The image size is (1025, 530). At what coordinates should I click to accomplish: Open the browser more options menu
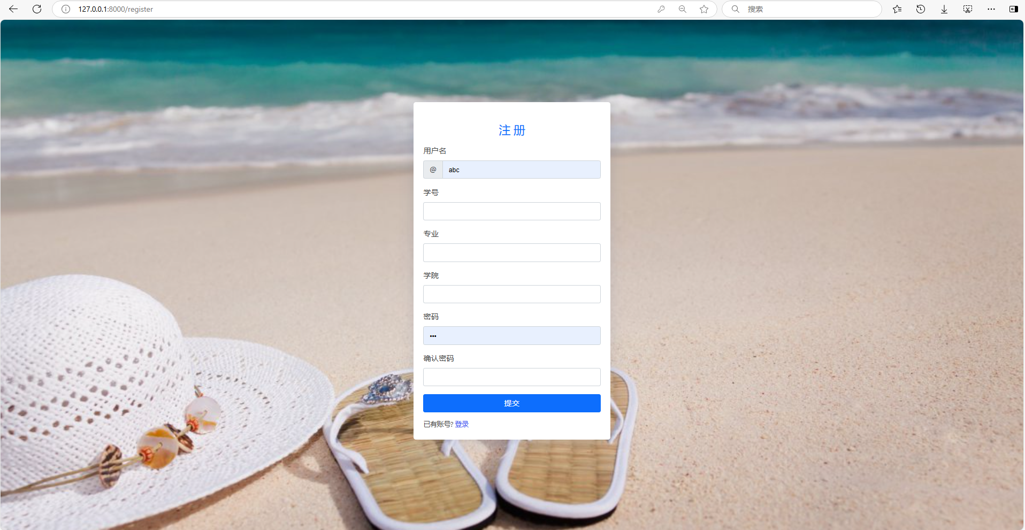point(991,9)
